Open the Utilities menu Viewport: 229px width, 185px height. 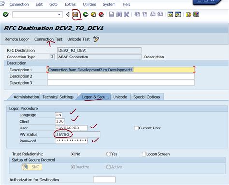89,4
